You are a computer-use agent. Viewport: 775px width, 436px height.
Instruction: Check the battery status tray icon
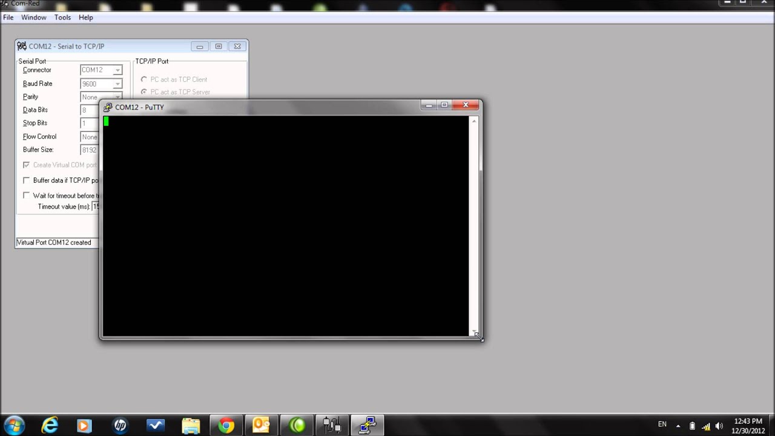(x=693, y=426)
